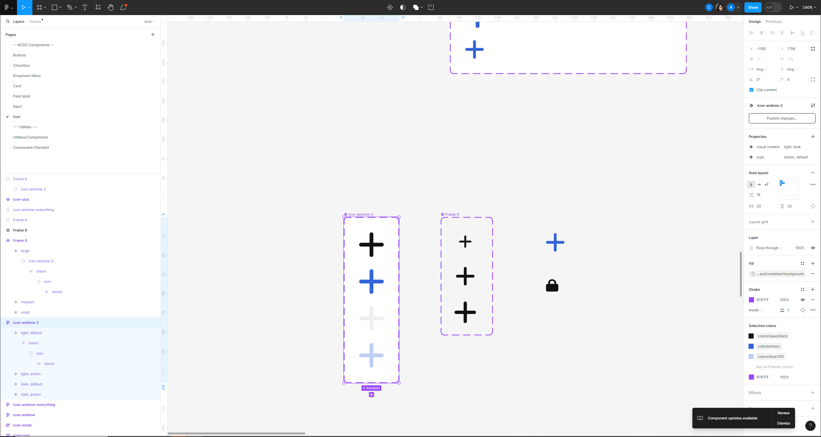The width and height of the screenshot is (821, 437).
Task: Select the frame tool in top toolbar
Action: click(x=39, y=7)
